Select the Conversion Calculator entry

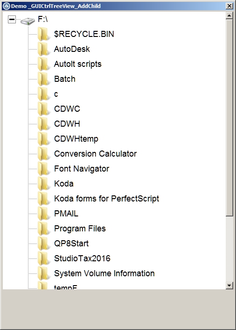pos(95,154)
